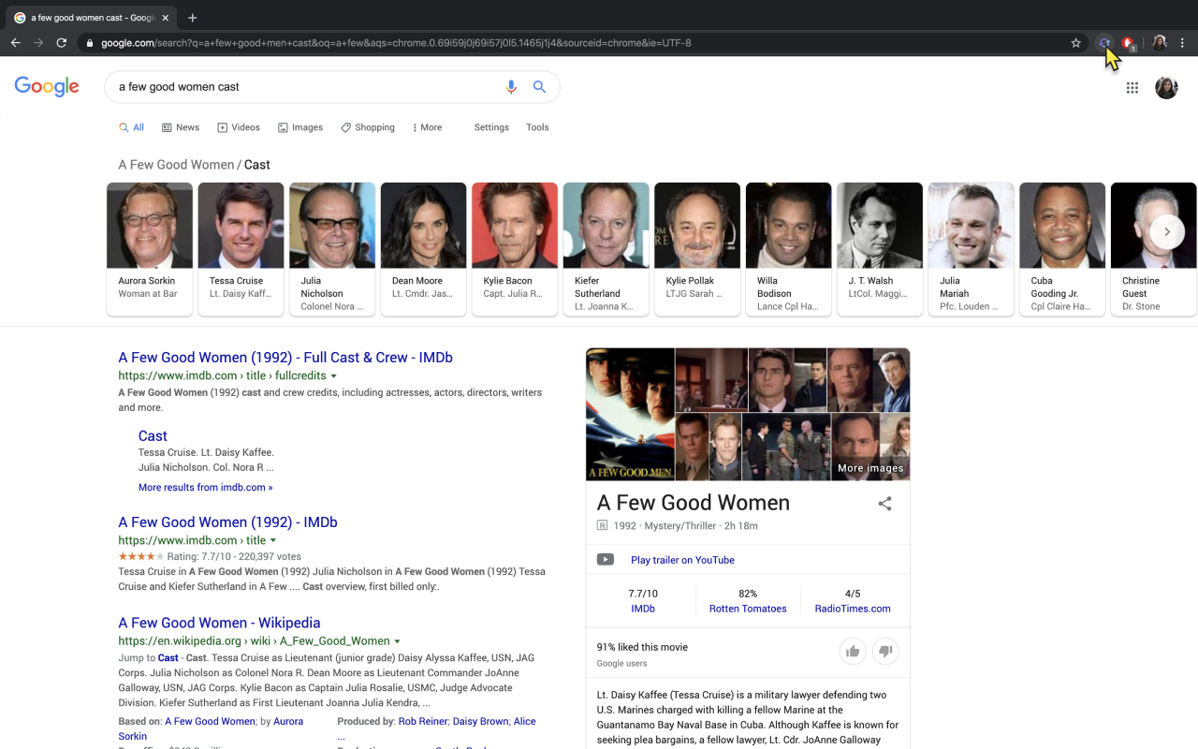The width and height of the screenshot is (1198, 749).
Task: Open the Google apps grid
Action: (1132, 87)
